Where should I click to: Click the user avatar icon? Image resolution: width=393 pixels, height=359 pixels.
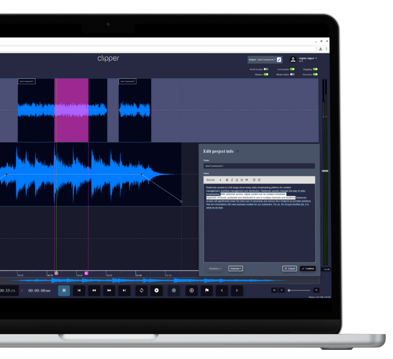293,60
